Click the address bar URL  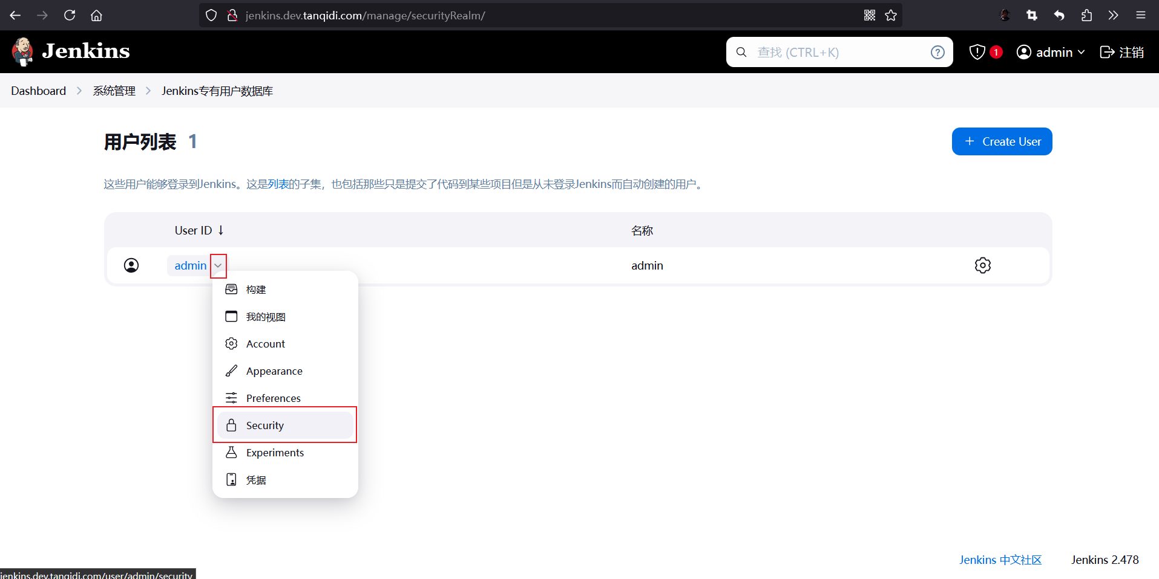click(x=365, y=15)
